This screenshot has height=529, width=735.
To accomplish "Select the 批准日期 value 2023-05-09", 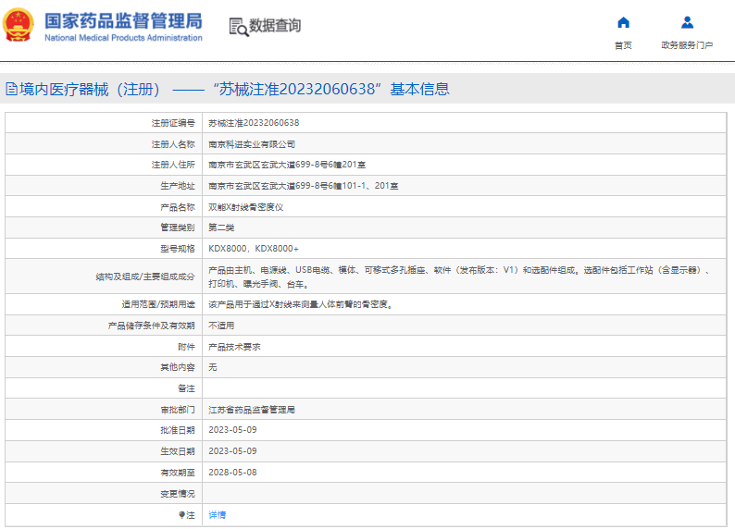I will point(232,430).
